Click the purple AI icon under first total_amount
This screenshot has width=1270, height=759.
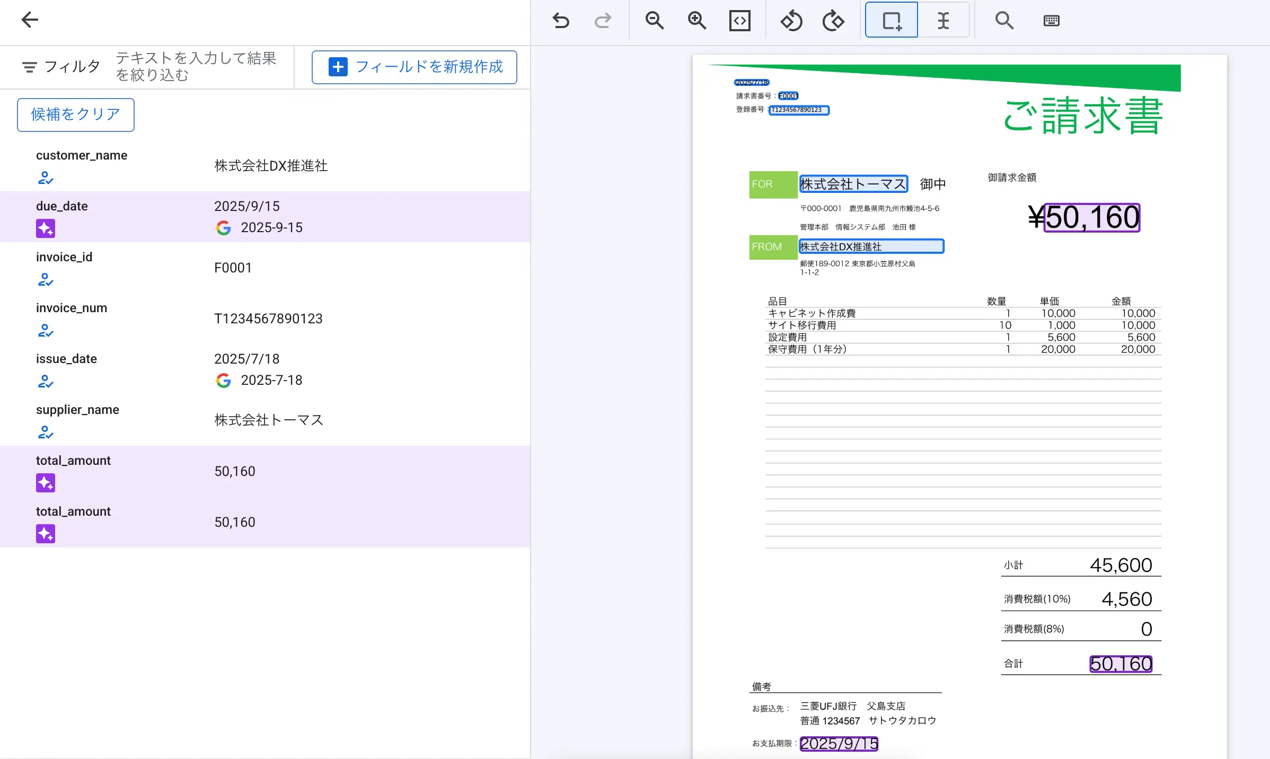46,483
